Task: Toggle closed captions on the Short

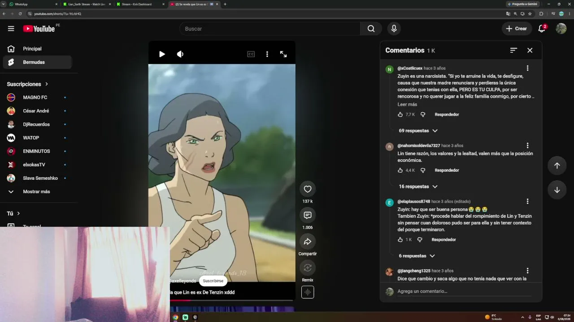Action: [251, 54]
